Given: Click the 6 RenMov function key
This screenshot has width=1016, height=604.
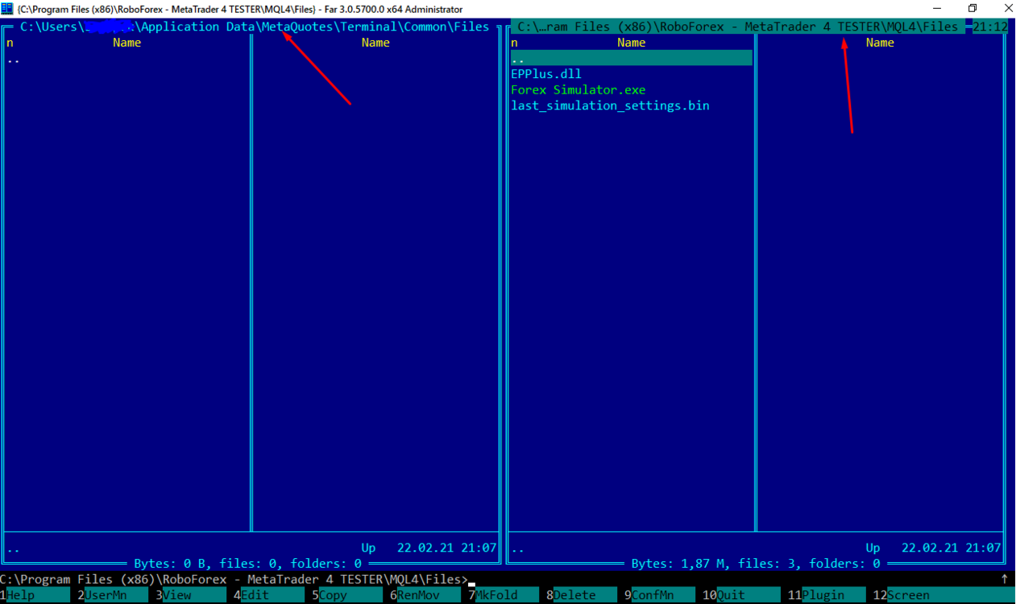Looking at the screenshot, I should 425,595.
